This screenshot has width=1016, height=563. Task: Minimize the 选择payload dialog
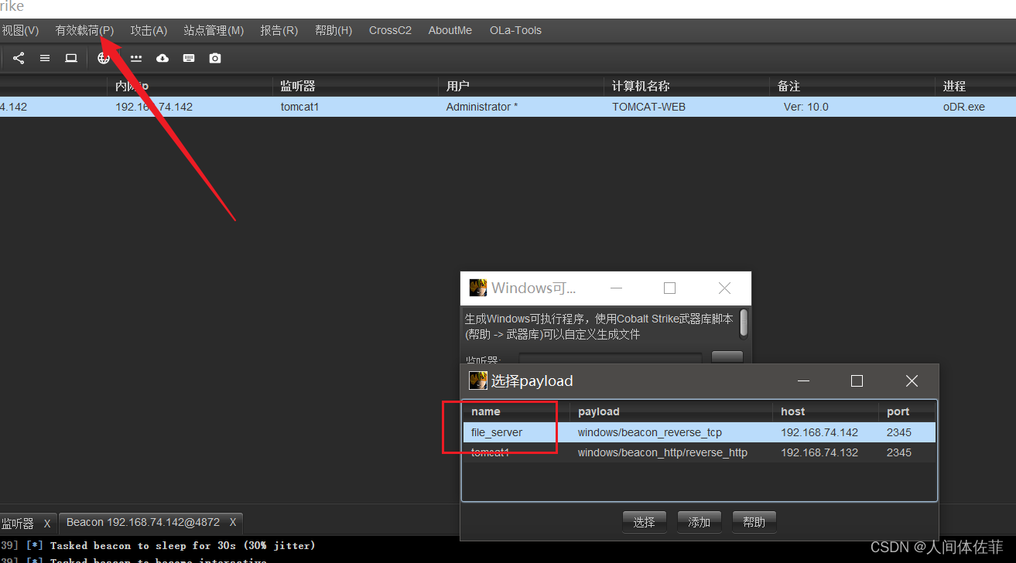click(804, 380)
